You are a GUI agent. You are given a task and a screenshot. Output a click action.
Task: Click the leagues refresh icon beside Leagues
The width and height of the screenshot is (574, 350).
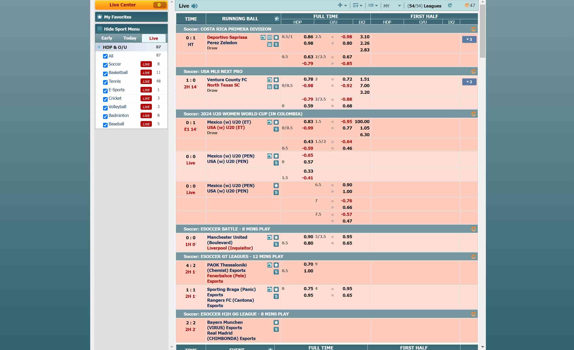pos(450,5)
